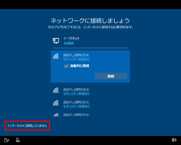Image resolution: width=181 pixels, height=145 pixels.
Task: Click the 接続 button
Action: (111, 76)
